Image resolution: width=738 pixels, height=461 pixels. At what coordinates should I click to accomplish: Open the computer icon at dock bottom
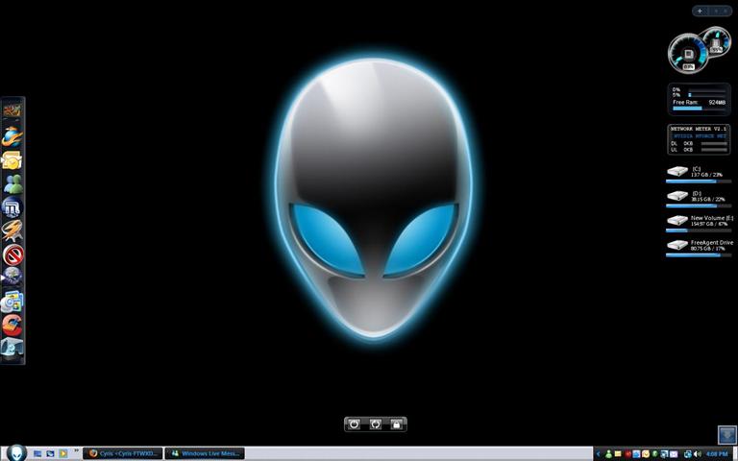pos(12,348)
